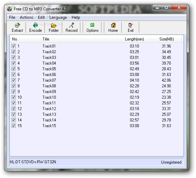
Task: Open Options from the toolbar
Action: [92, 27]
